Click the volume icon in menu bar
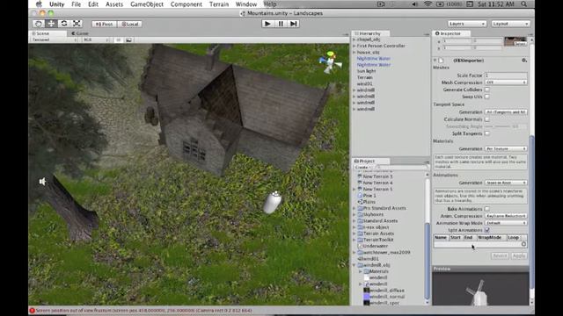 click(x=414, y=4)
